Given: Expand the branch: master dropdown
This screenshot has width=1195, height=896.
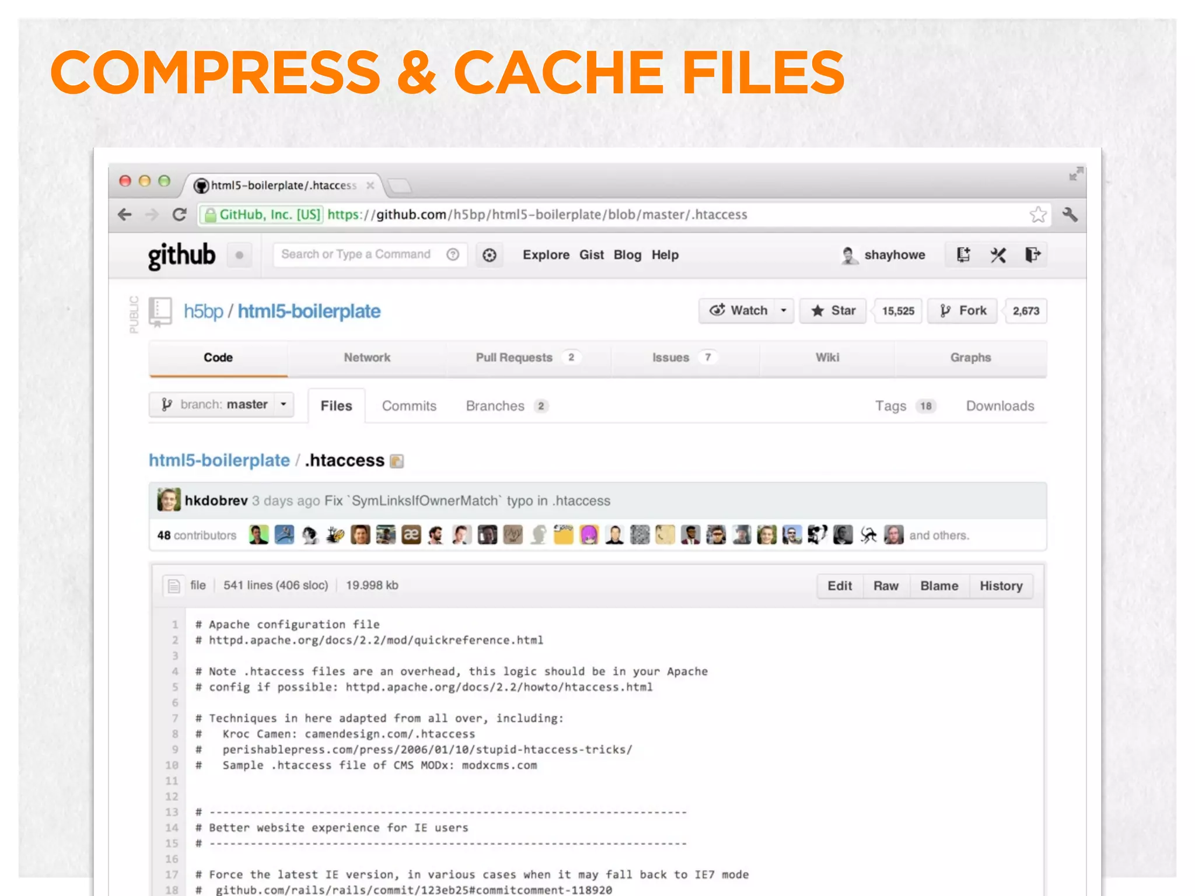Looking at the screenshot, I should pos(222,404).
